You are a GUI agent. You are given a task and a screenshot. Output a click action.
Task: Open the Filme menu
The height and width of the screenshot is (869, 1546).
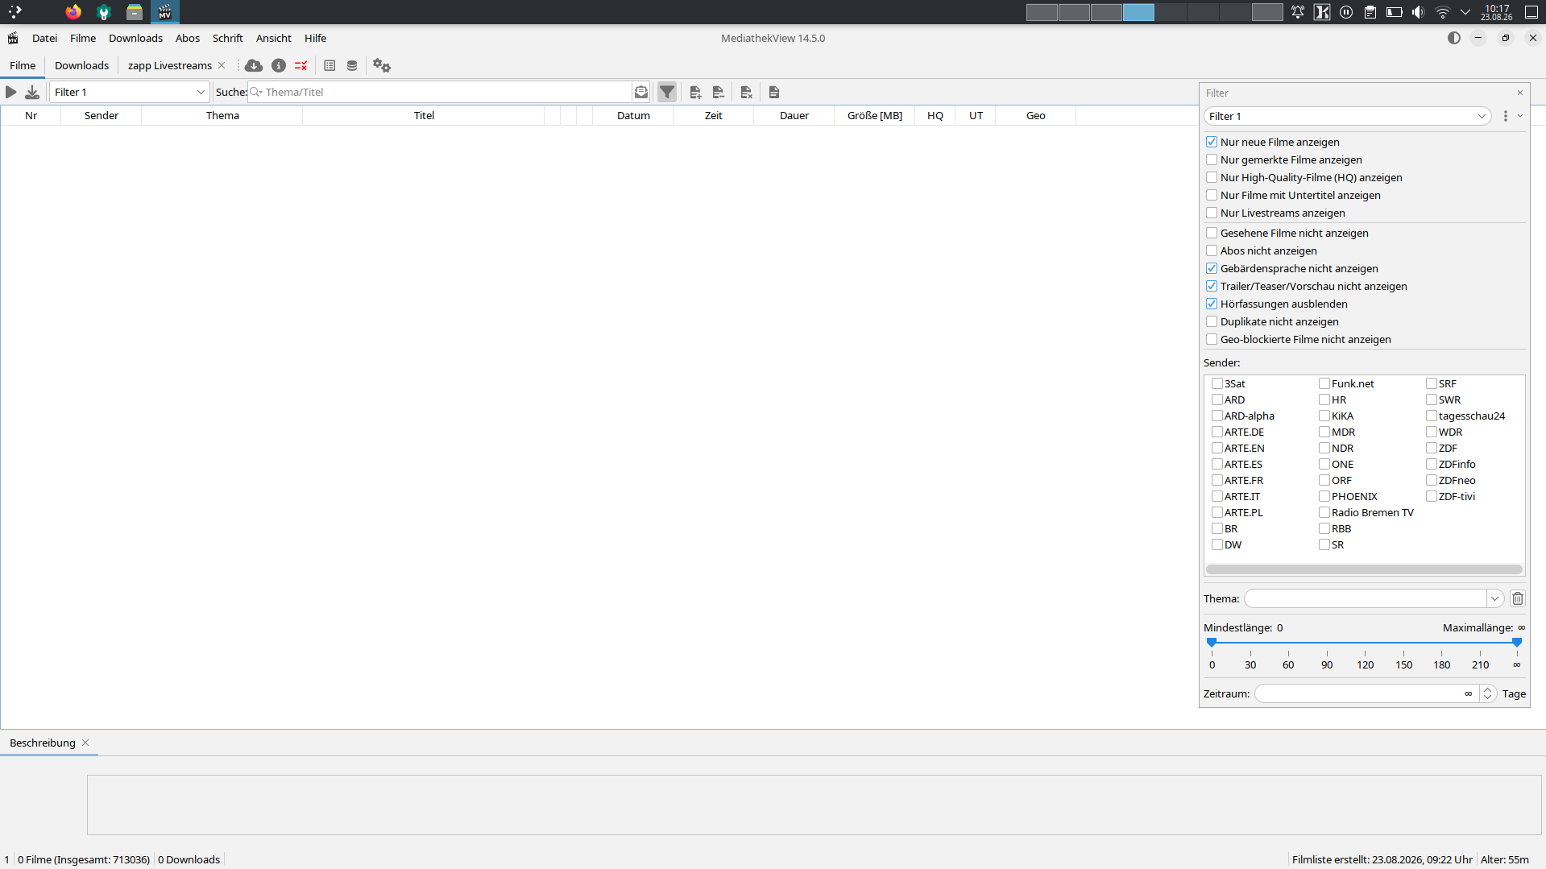click(x=83, y=38)
